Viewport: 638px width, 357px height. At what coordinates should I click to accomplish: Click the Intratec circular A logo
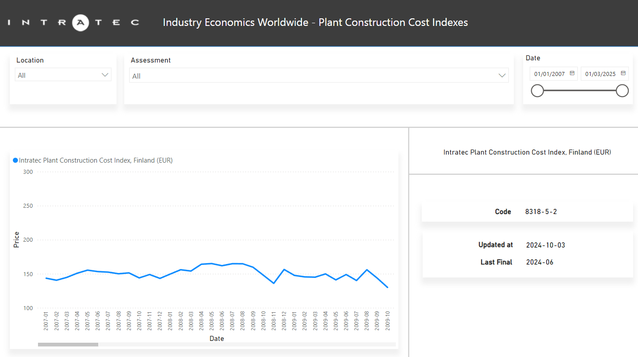click(x=80, y=22)
